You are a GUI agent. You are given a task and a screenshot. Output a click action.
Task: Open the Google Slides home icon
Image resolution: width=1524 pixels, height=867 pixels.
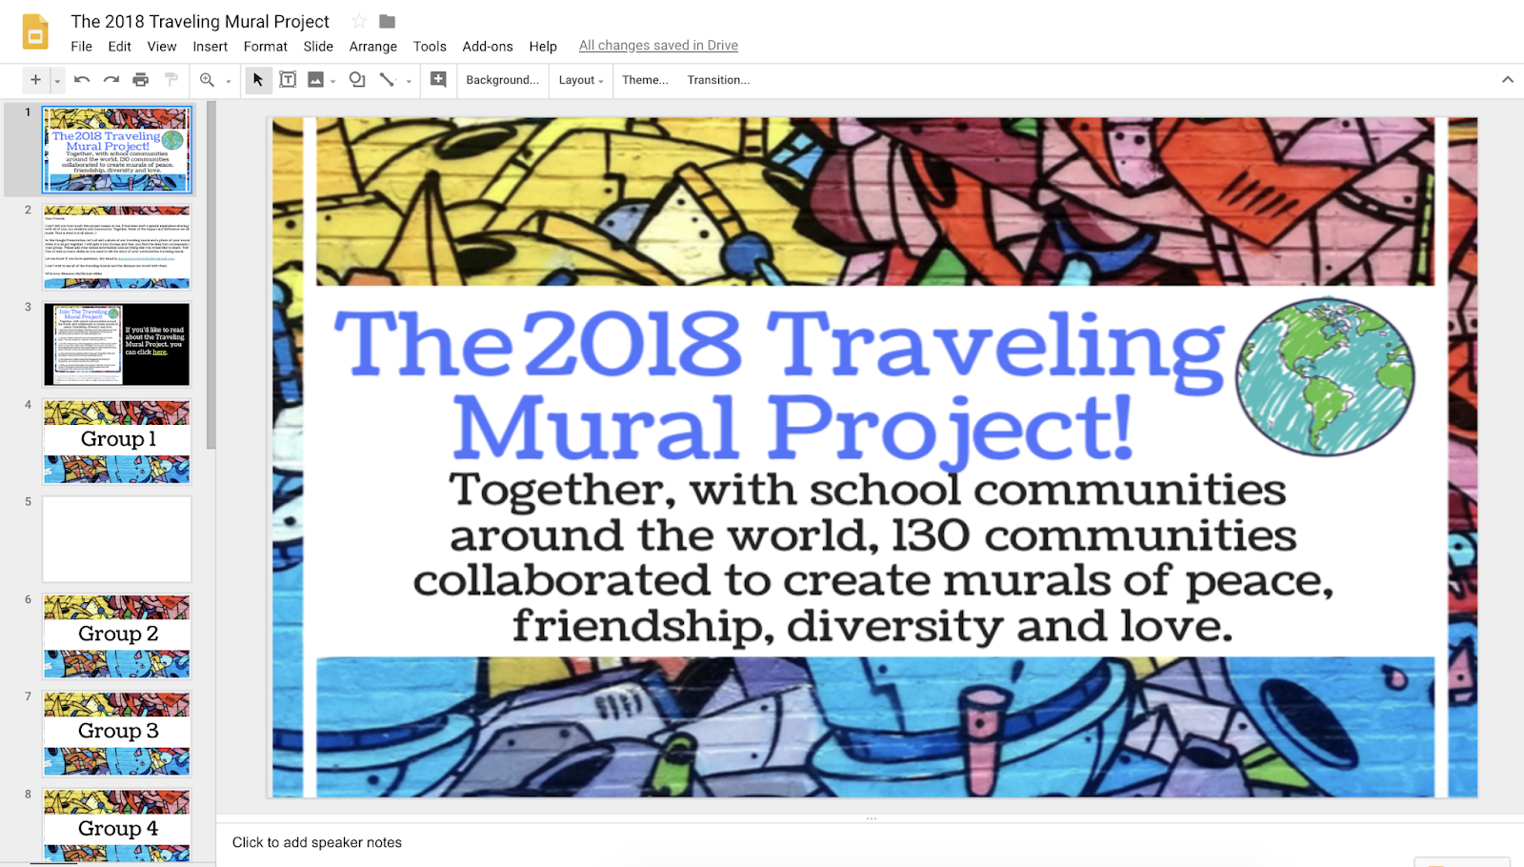(x=35, y=32)
